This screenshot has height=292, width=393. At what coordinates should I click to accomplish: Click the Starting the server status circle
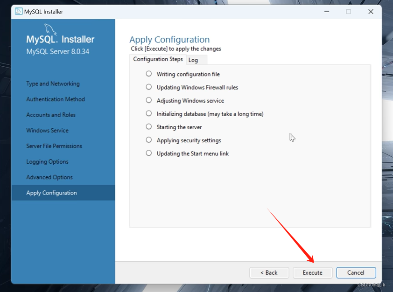tap(148, 127)
